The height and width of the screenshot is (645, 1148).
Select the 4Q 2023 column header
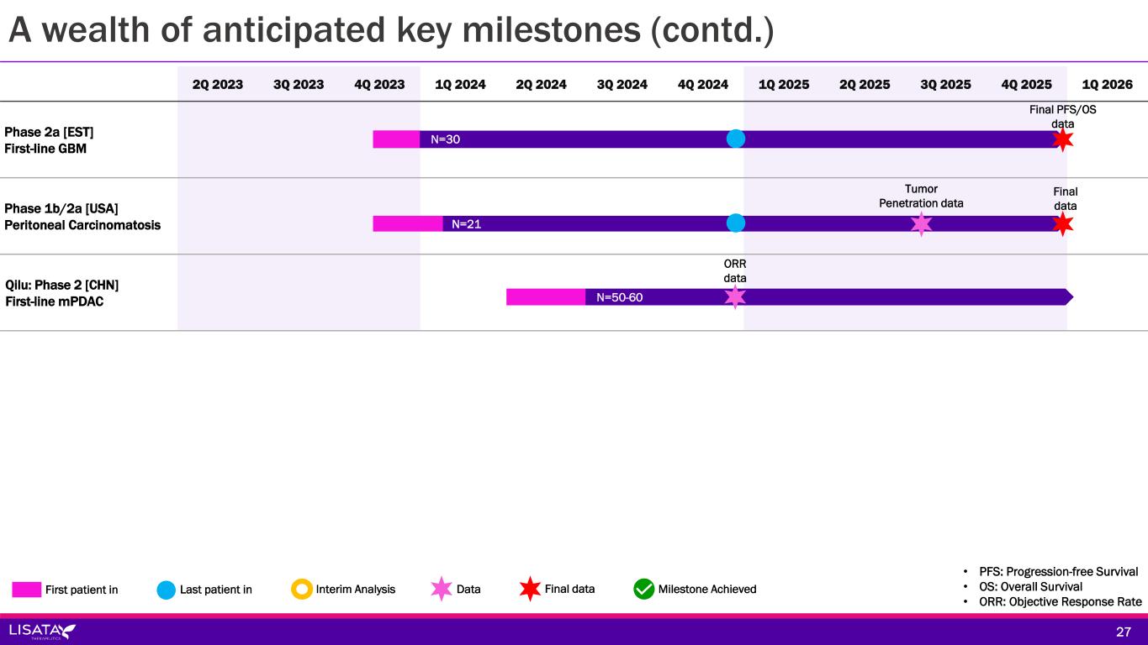coord(379,84)
